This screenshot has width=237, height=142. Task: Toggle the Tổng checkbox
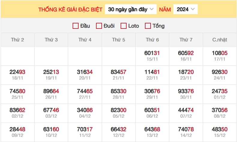pos(148,26)
